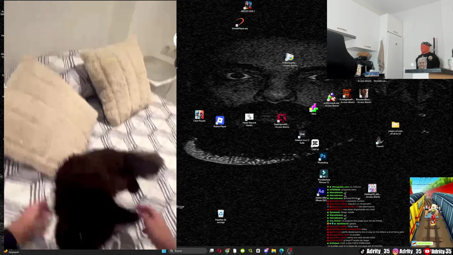
Task: Open Task View from the taskbar
Action: 212,251
